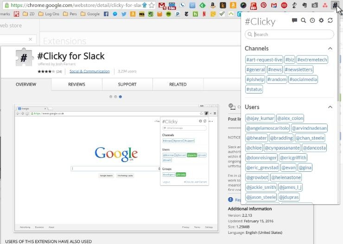Select user @dancosta
The width and height of the screenshot is (343, 244).
pos(314,148)
